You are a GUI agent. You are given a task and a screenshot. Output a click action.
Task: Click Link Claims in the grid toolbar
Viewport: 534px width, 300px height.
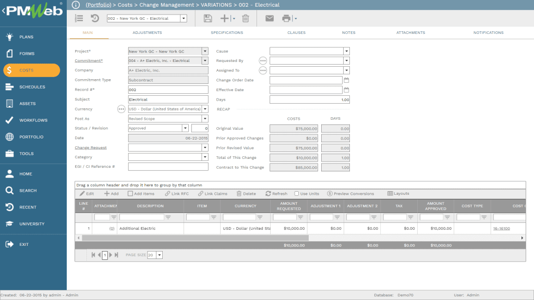pyautogui.click(x=213, y=194)
